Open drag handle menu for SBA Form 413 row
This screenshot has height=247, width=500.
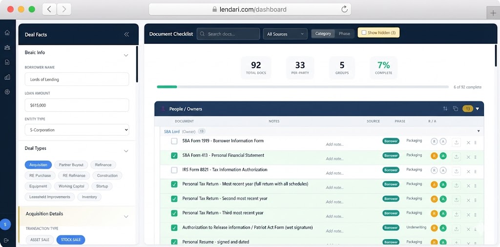tap(475, 157)
